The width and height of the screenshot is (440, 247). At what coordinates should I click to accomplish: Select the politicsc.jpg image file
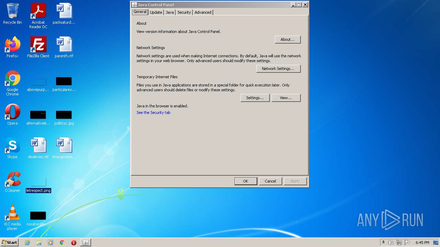[x=64, y=118]
